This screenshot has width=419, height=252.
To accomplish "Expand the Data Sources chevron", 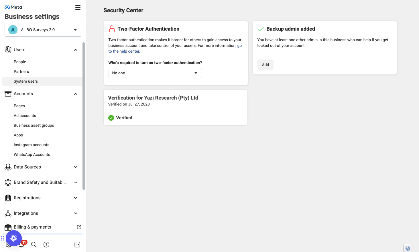I will [76, 167].
